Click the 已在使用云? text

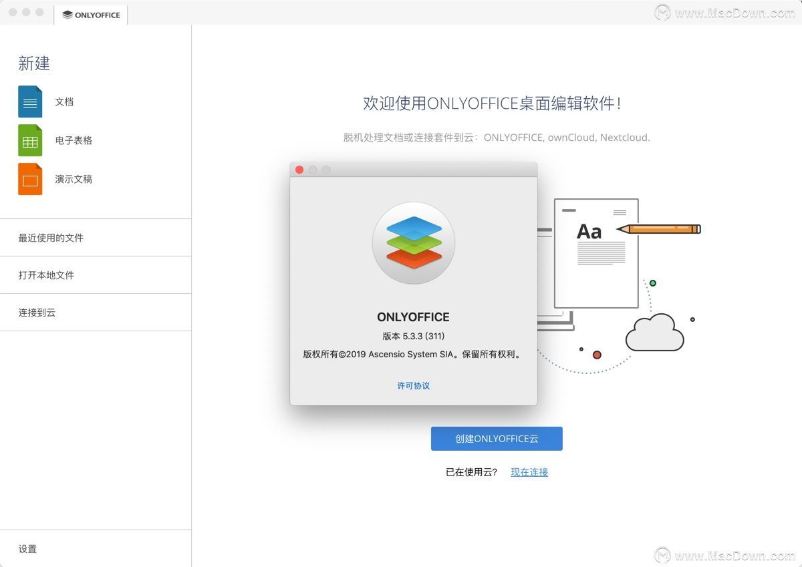472,472
